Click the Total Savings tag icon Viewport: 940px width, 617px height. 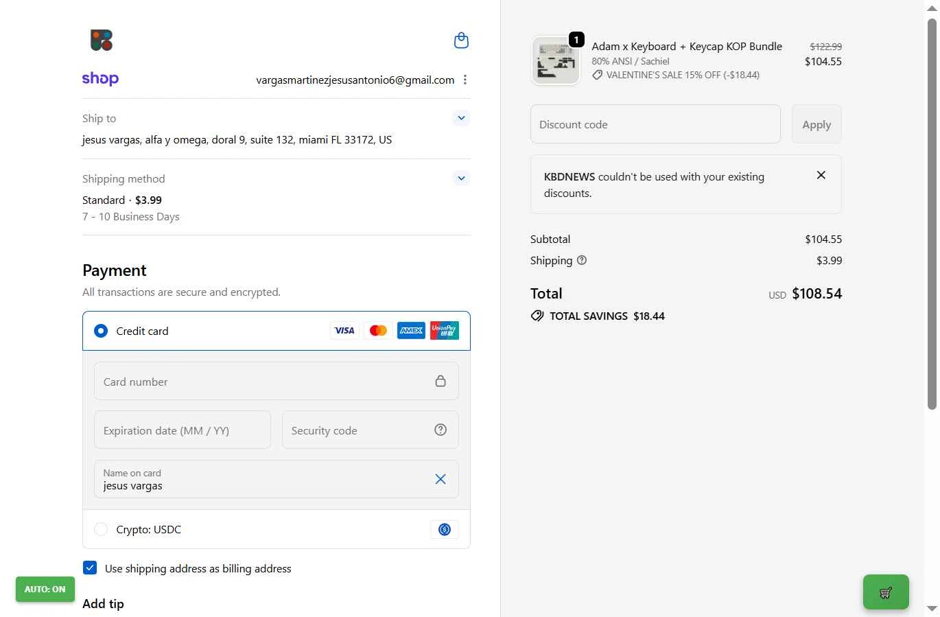[537, 316]
